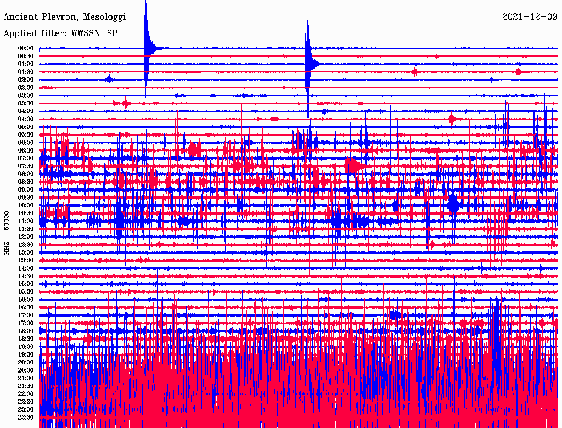
Task: Select the 14:00 time label
Action: (26, 268)
